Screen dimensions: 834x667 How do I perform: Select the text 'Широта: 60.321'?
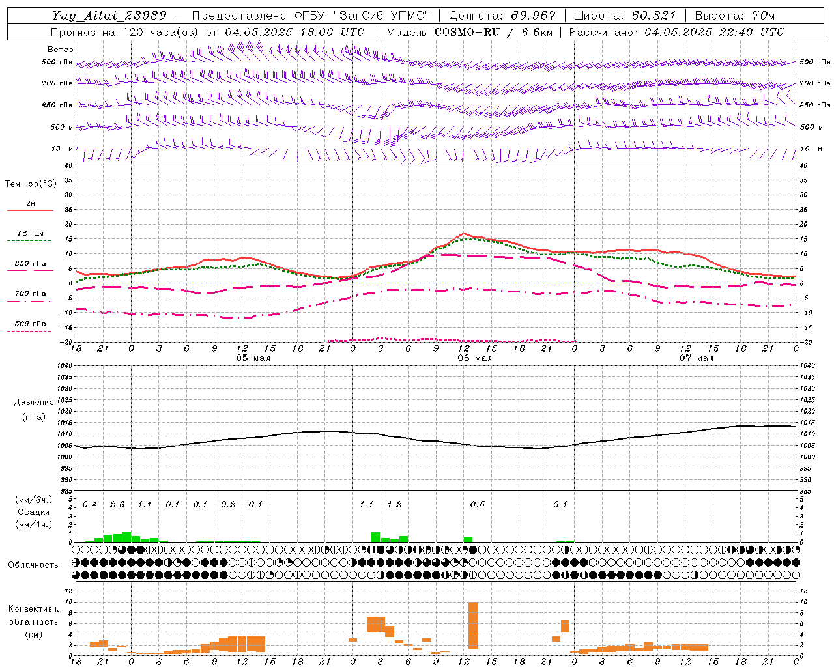pyautogui.click(x=624, y=16)
